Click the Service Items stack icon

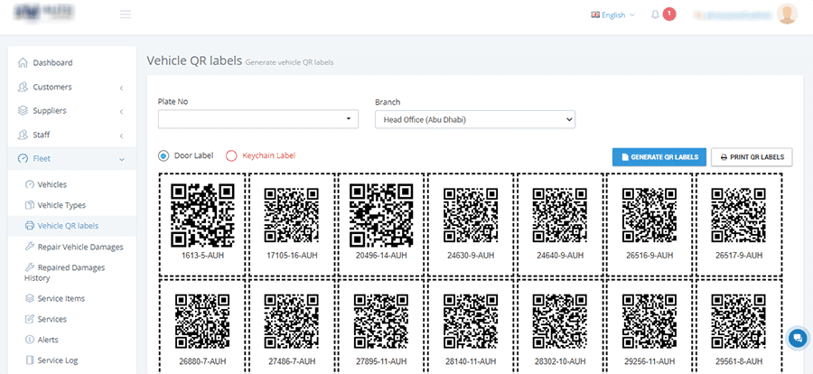29,298
